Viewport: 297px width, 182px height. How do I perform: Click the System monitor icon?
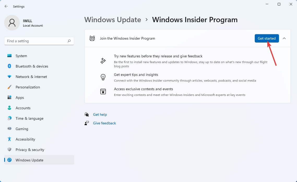point(9,56)
